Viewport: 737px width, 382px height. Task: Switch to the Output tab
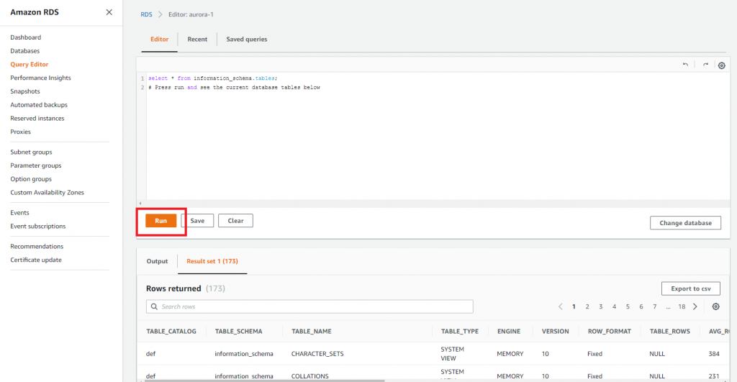point(157,261)
